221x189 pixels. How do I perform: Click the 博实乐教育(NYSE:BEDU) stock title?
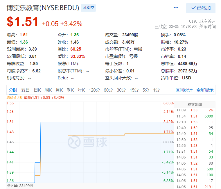click(43, 8)
